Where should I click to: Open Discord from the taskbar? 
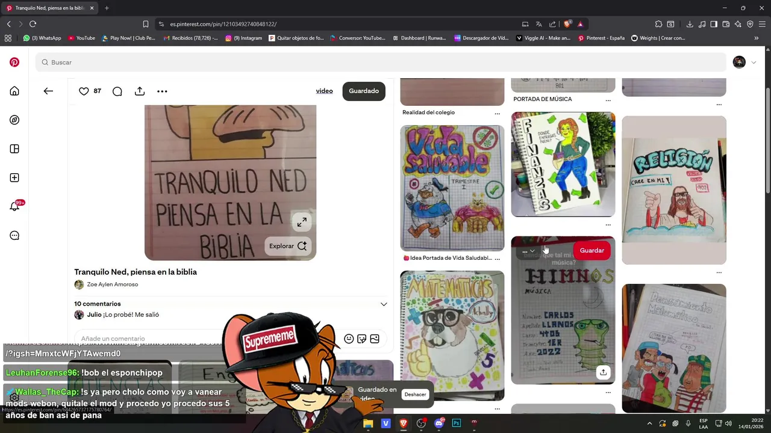pos(439,423)
